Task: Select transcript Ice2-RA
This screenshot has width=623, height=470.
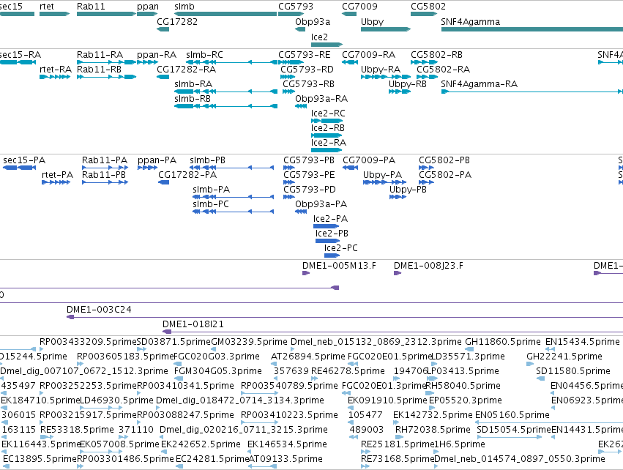Action: (327, 150)
